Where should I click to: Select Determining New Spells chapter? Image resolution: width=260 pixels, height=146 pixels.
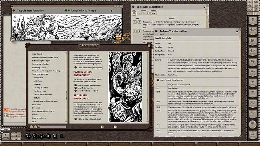click(x=41, y=61)
